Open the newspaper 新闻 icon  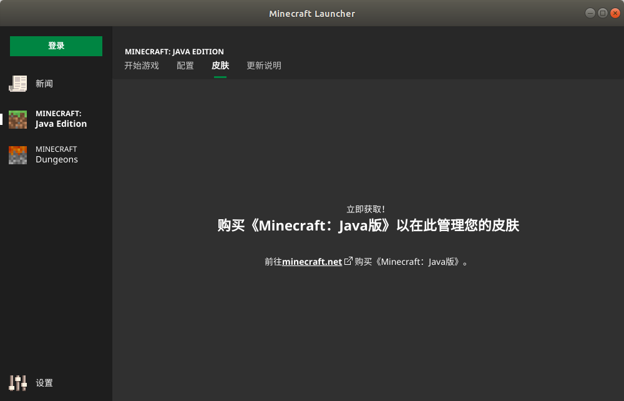pyautogui.click(x=18, y=84)
